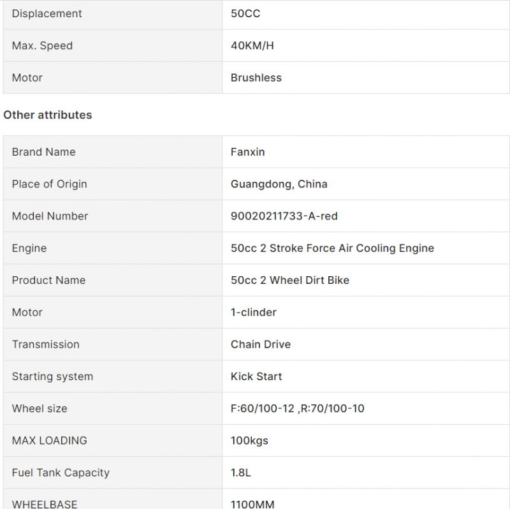Screen dimensions: 510x509
Task: Select the Fuel Tank Capacity label
Action: 61,473
